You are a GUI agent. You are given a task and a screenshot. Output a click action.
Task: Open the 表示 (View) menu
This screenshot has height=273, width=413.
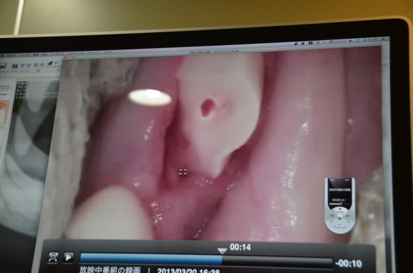(45, 54)
